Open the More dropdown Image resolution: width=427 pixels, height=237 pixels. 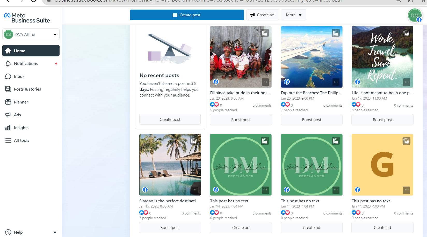[x=294, y=15]
